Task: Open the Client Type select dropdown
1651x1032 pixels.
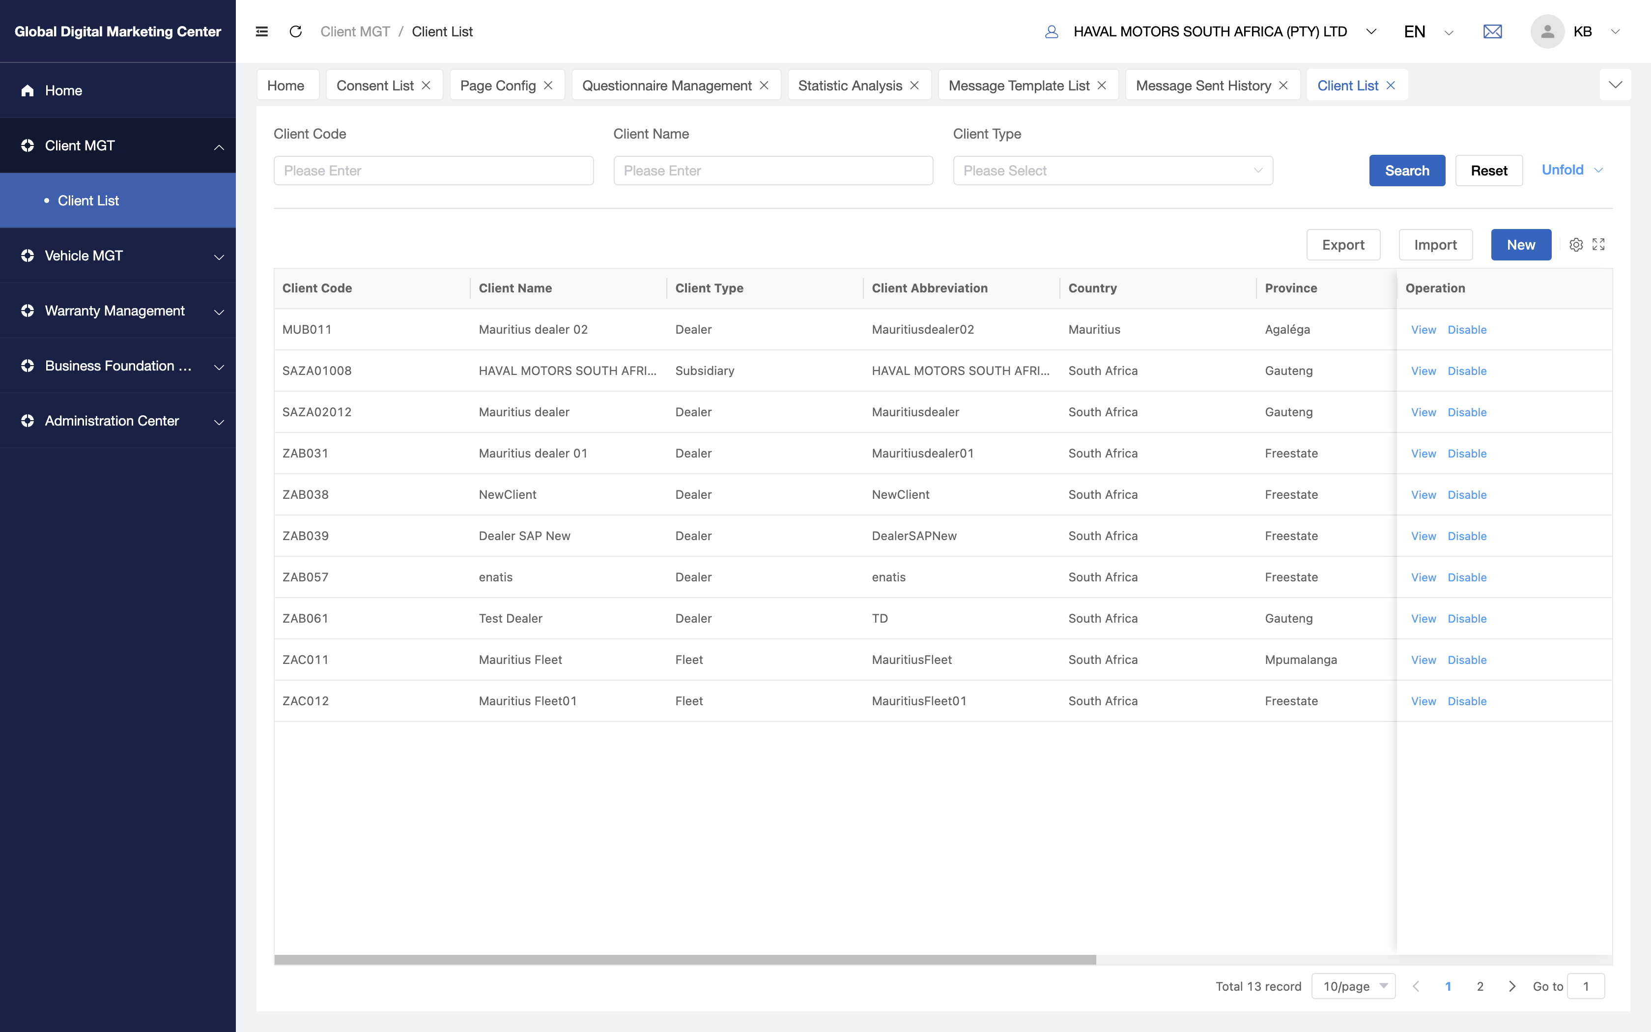Action: point(1113,171)
